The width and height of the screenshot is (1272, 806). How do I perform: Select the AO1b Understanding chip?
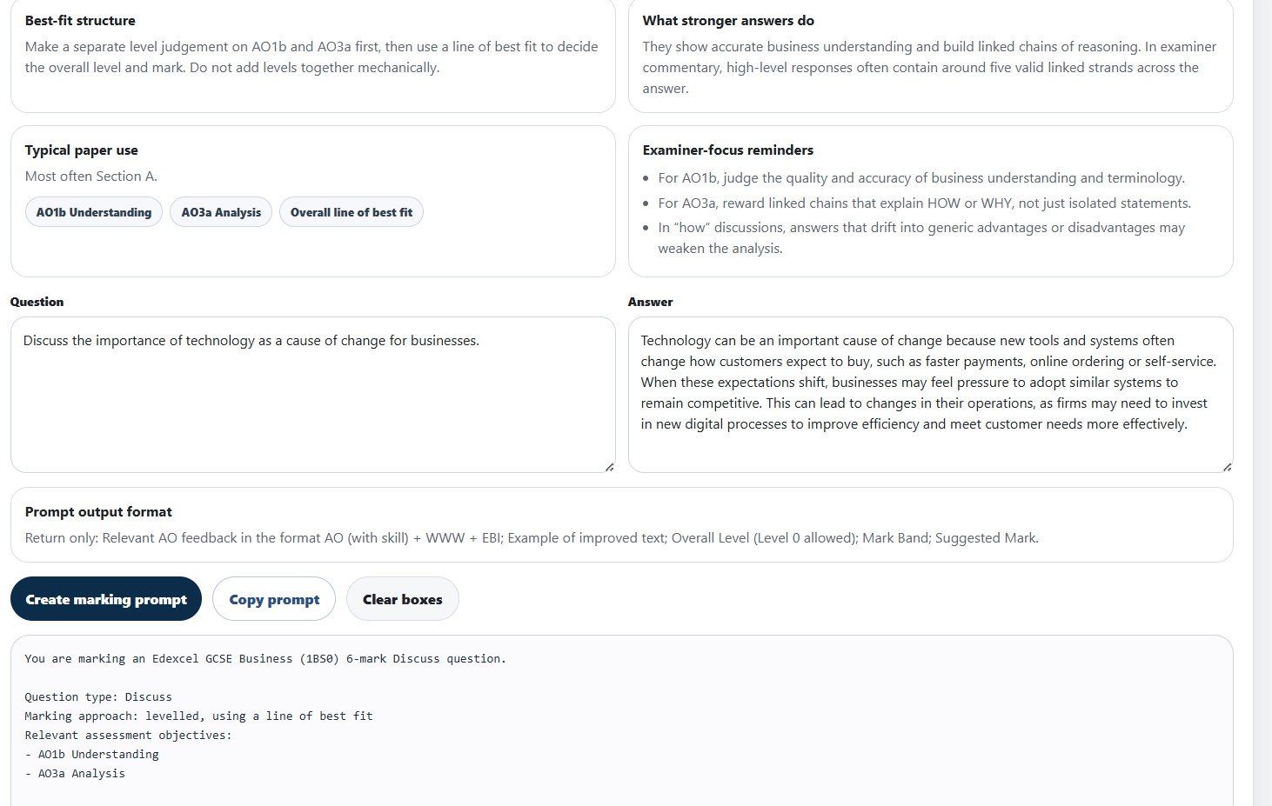pyautogui.click(x=94, y=212)
